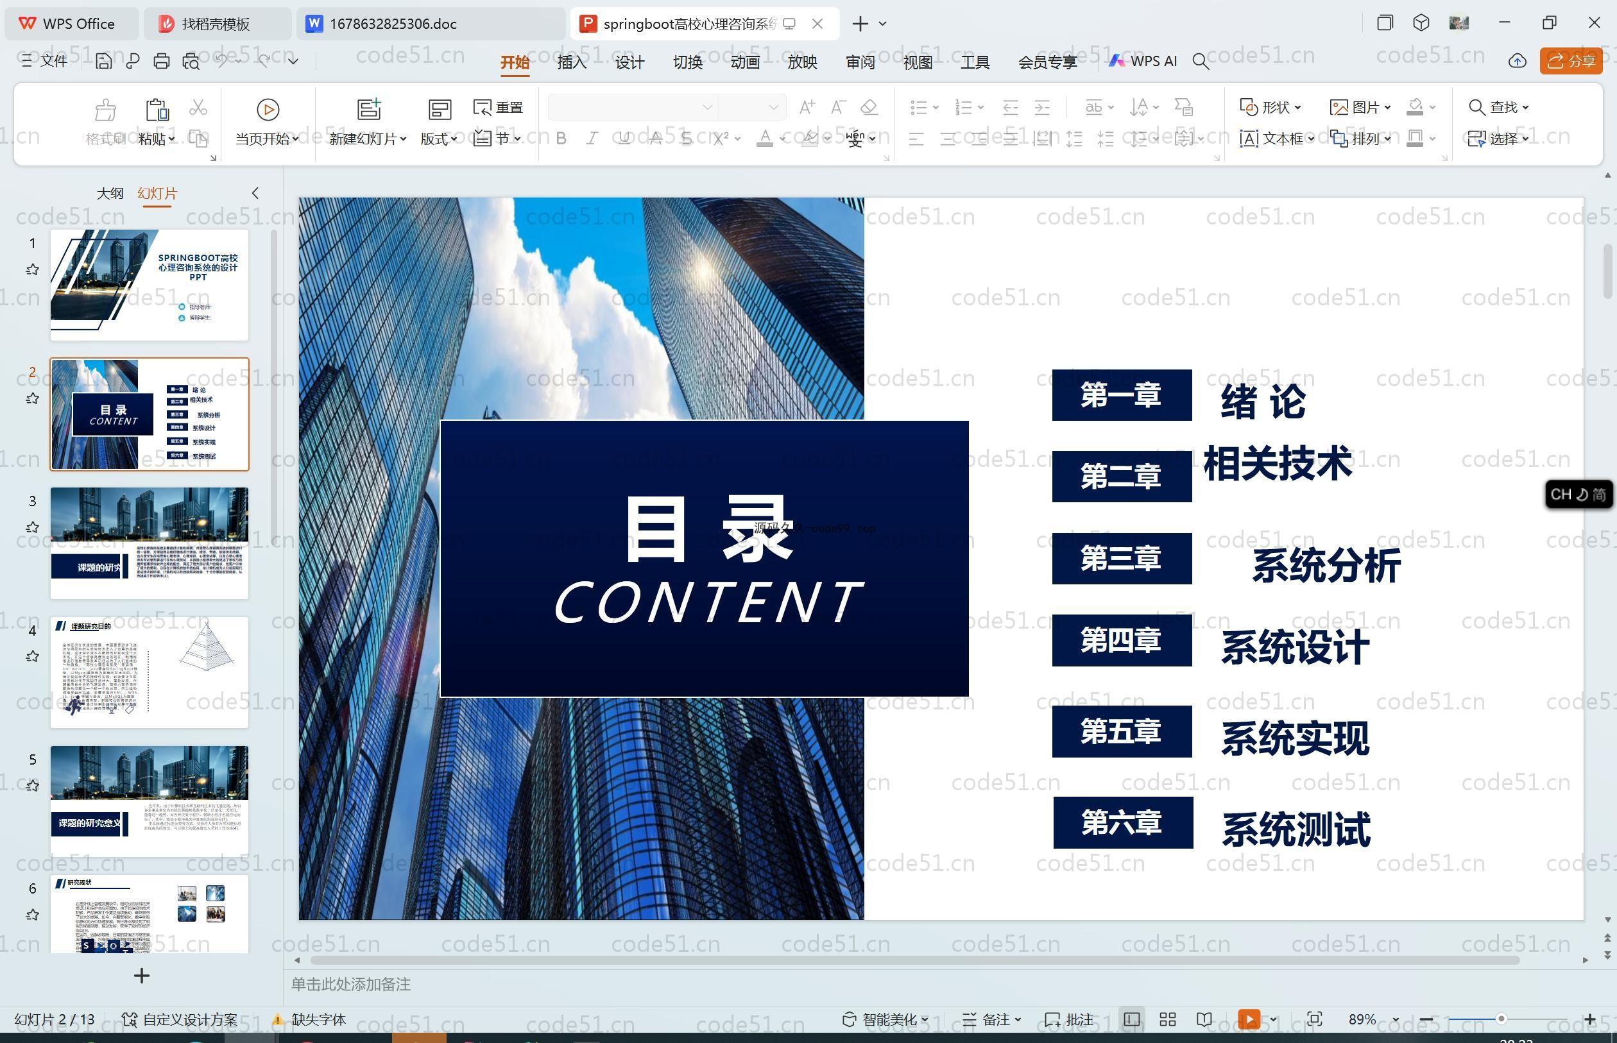Screen dimensions: 1617x1043
Task: Click the increase indent icon
Action: pyautogui.click(x=1042, y=107)
